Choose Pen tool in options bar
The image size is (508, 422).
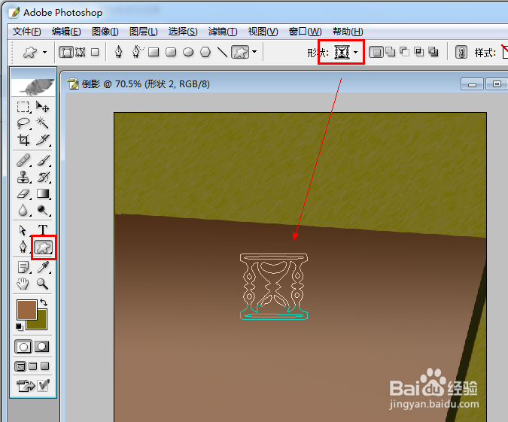[x=119, y=52]
